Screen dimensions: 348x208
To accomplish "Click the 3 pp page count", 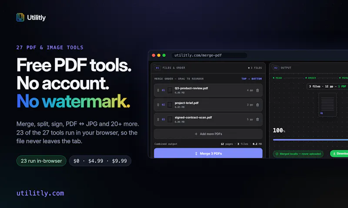I will tap(250, 105).
